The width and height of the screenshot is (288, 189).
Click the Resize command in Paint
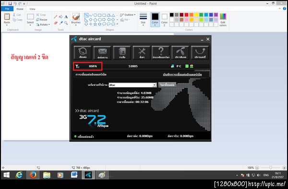tap(42, 20)
